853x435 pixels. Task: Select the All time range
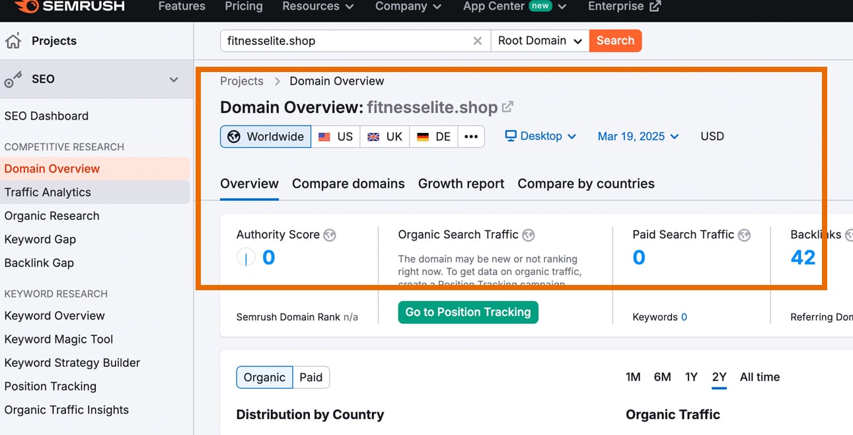[x=760, y=377]
